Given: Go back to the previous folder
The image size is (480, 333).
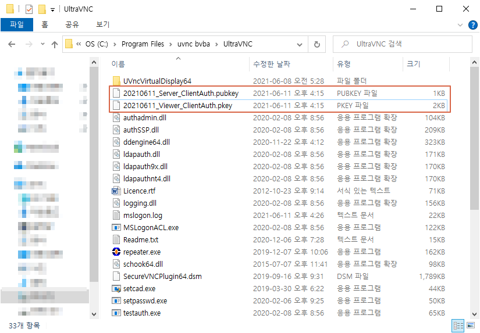Looking at the screenshot, I should tap(12, 45).
